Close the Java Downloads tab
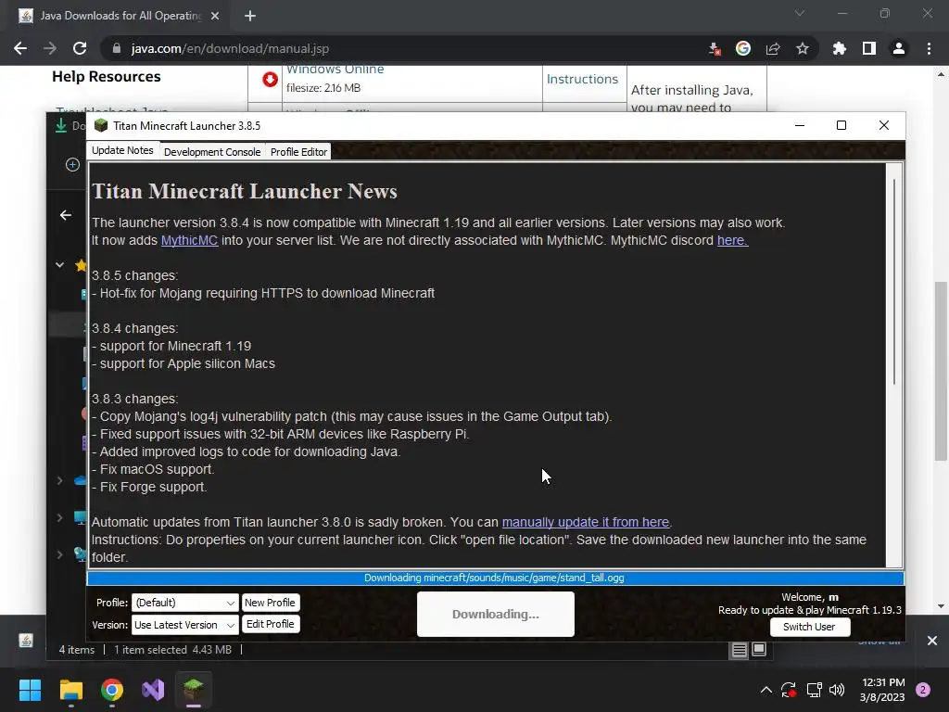 [215, 17]
